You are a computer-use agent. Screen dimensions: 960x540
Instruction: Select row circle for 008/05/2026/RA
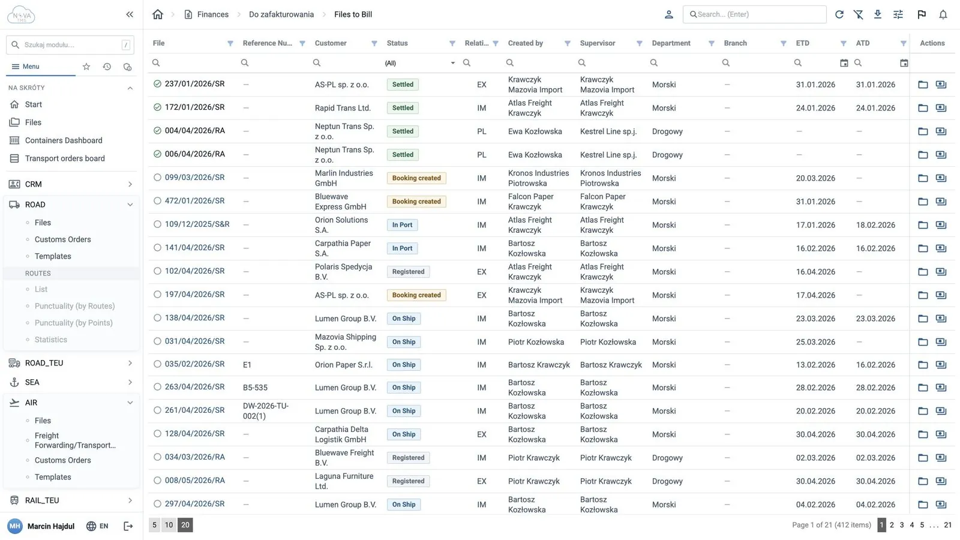pyautogui.click(x=157, y=481)
